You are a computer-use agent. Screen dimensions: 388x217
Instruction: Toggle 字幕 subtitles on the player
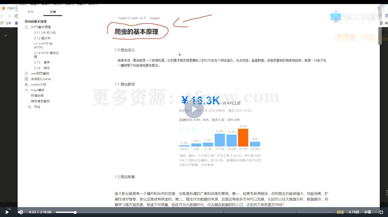368,212
